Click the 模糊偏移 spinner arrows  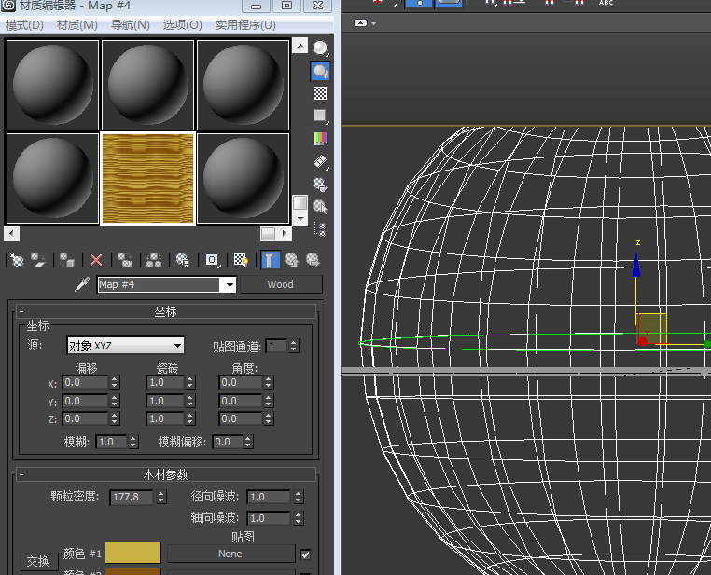click(x=247, y=442)
